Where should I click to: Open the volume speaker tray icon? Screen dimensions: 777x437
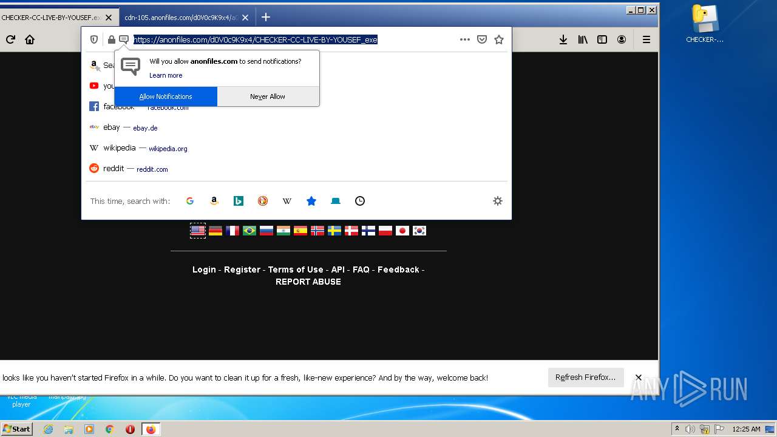point(690,429)
